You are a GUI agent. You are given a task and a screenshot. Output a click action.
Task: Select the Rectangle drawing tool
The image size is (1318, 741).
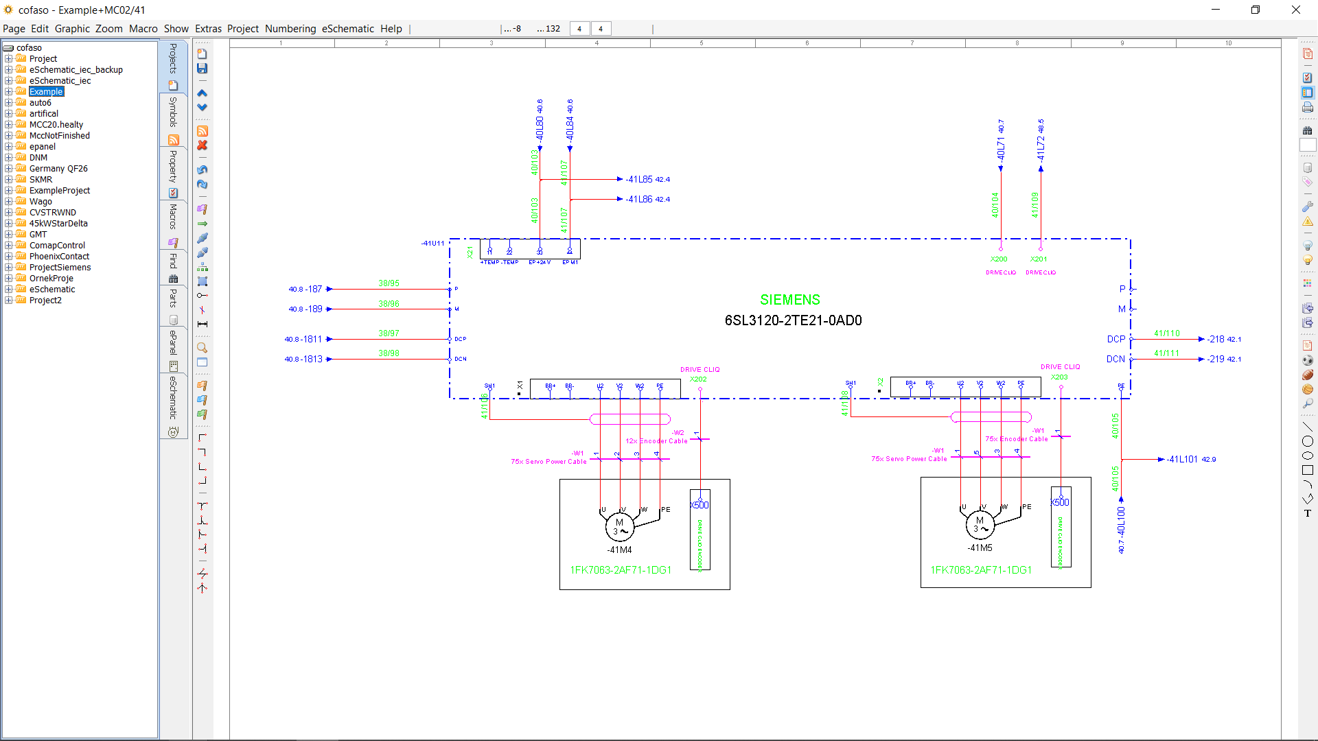tap(1308, 470)
